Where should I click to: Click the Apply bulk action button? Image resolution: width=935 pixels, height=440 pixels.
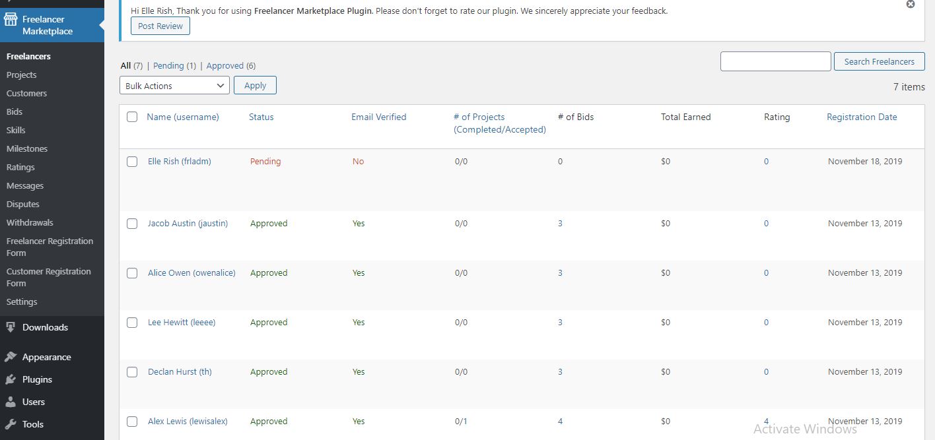255,85
